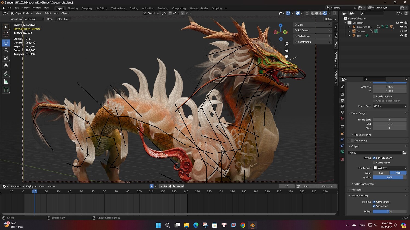Screen dimensions: 410x230
Task: Choose the Move tool in toolbar
Action: (6, 43)
